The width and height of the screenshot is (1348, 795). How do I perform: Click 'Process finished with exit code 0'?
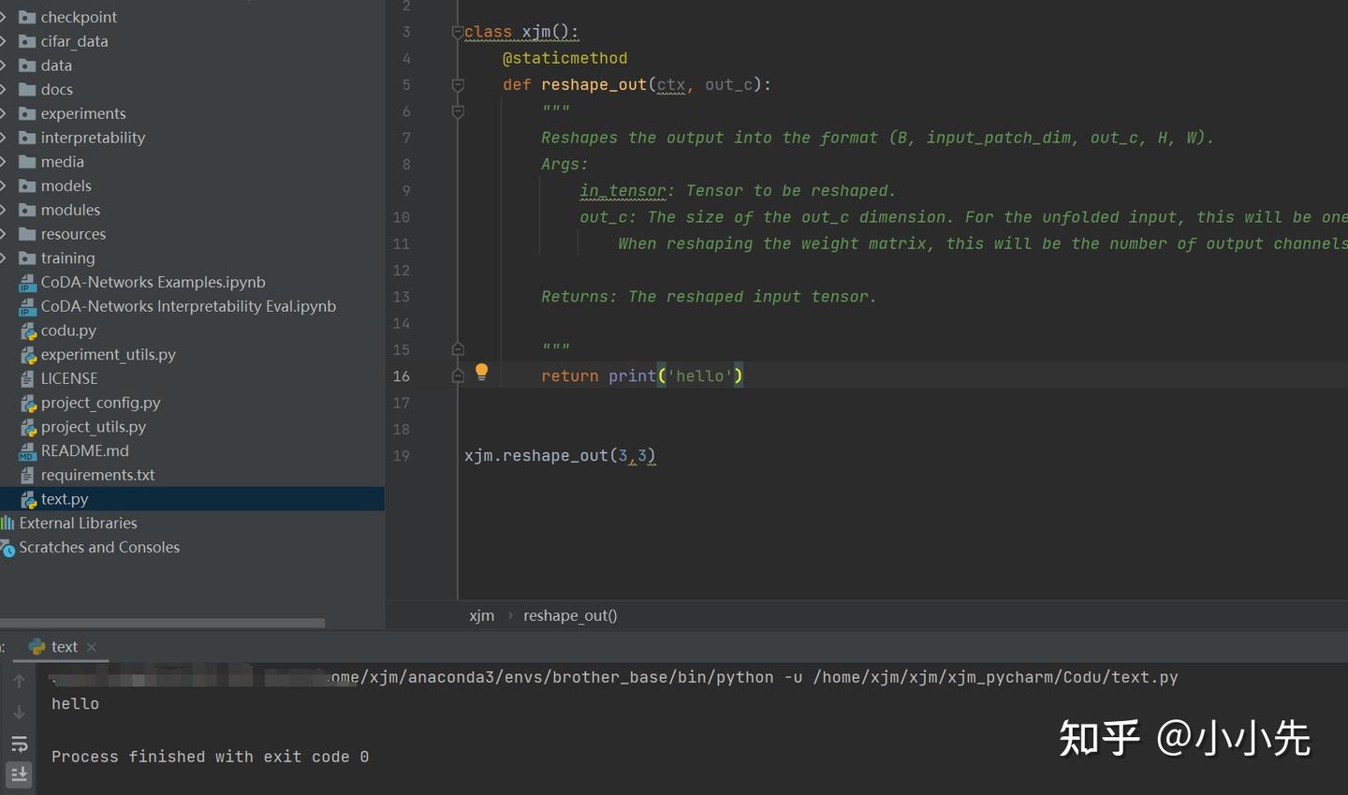pyautogui.click(x=210, y=757)
